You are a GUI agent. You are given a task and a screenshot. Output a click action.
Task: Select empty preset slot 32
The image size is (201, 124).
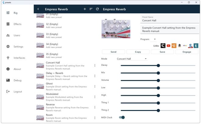tap(66, 25)
